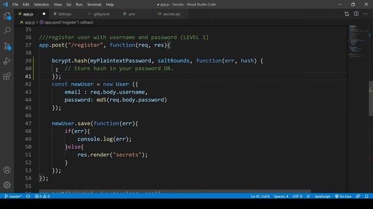This screenshot has width=373, height=209.
Task: Click the VS Code logo icon in title bar
Action: coord(5,4)
